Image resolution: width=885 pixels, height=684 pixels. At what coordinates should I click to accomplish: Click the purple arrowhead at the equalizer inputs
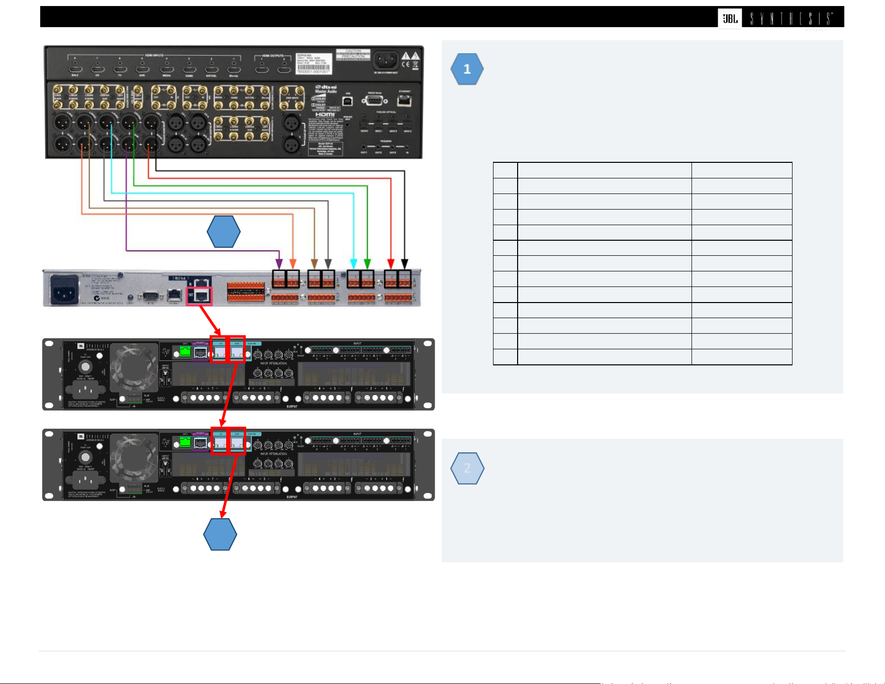[x=279, y=264]
